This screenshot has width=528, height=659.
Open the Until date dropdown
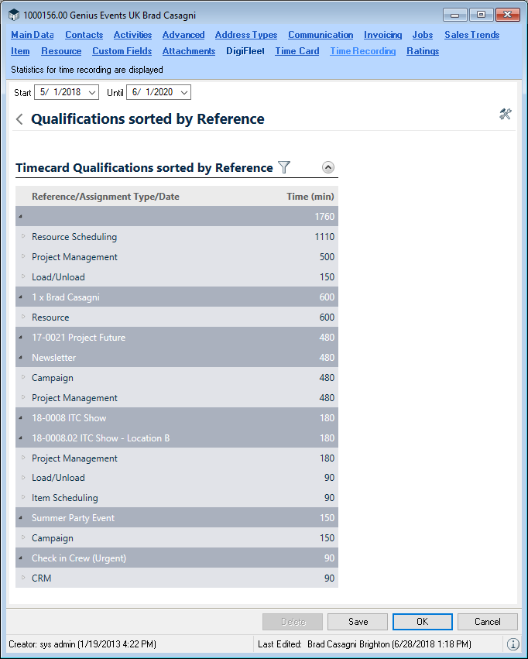(183, 93)
